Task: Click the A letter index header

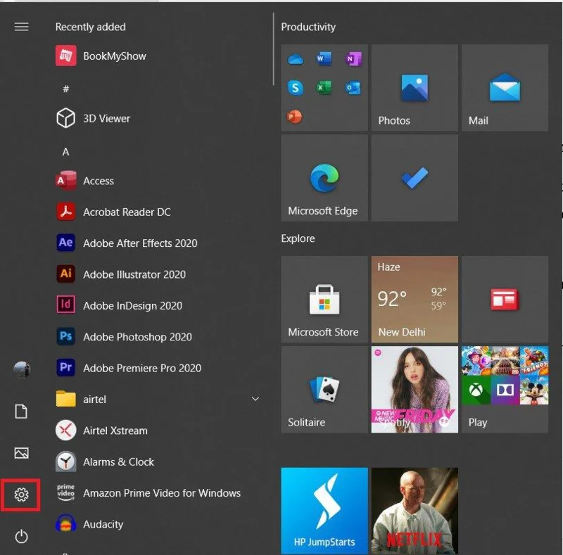Action: tap(65, 151)
